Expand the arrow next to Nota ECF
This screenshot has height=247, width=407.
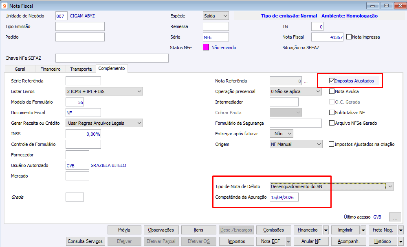pyautogui.click(x=288, y=241)
